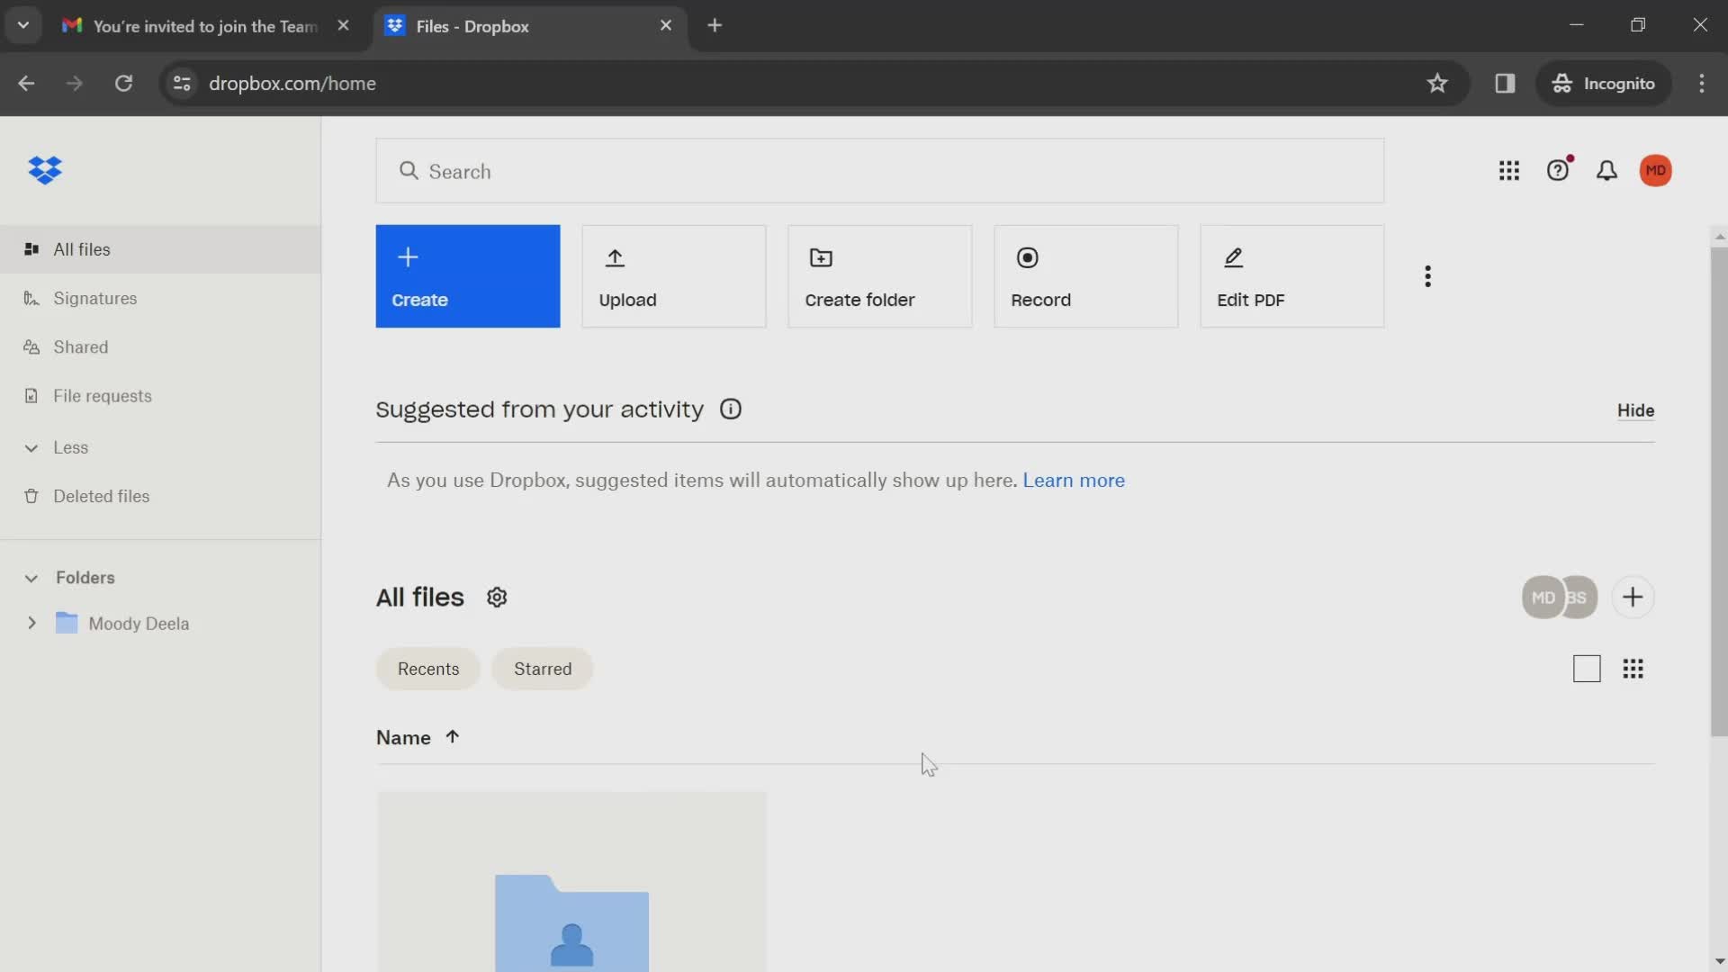This screenshot has height=972, width=1728.
Task: Open Deleted files in sidebar
Action: 160,496
